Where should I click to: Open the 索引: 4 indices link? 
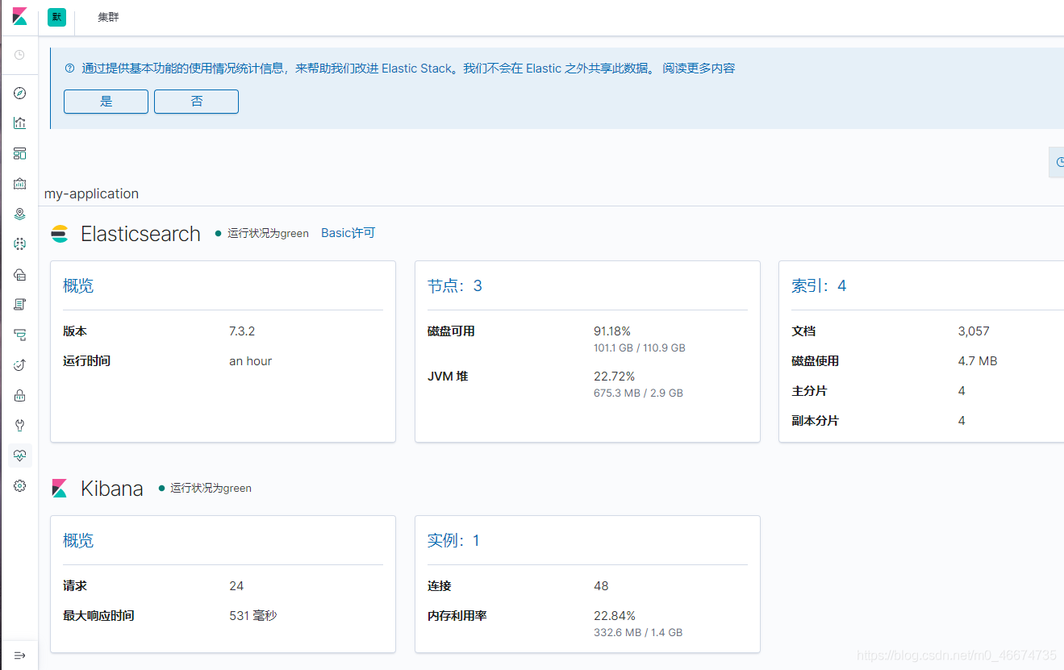(x=819, y=286)
